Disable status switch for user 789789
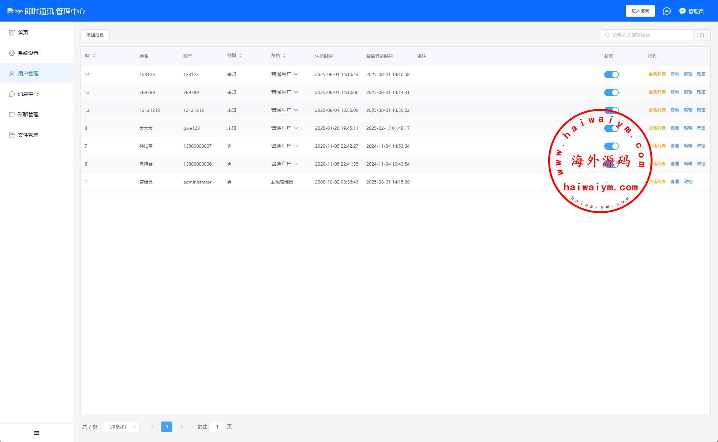This screenshot has width=718, height=442. (x=611, y=92)
